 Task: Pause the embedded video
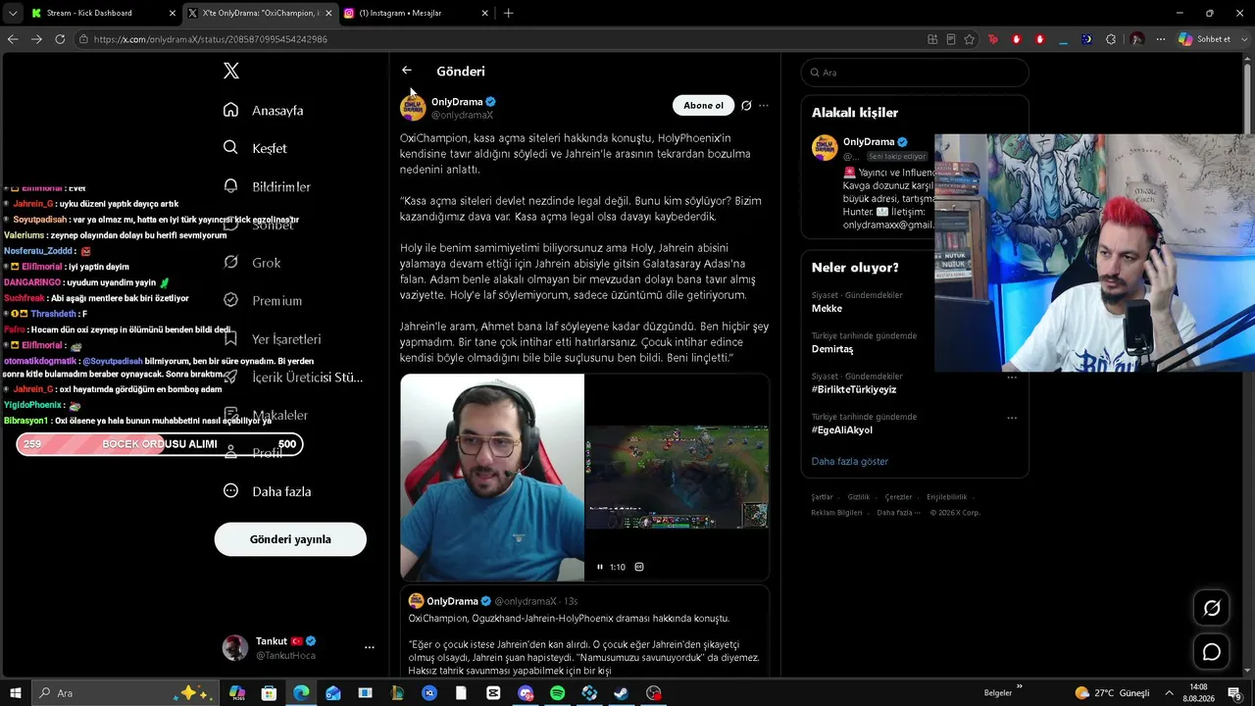click(x=600, y=567)
